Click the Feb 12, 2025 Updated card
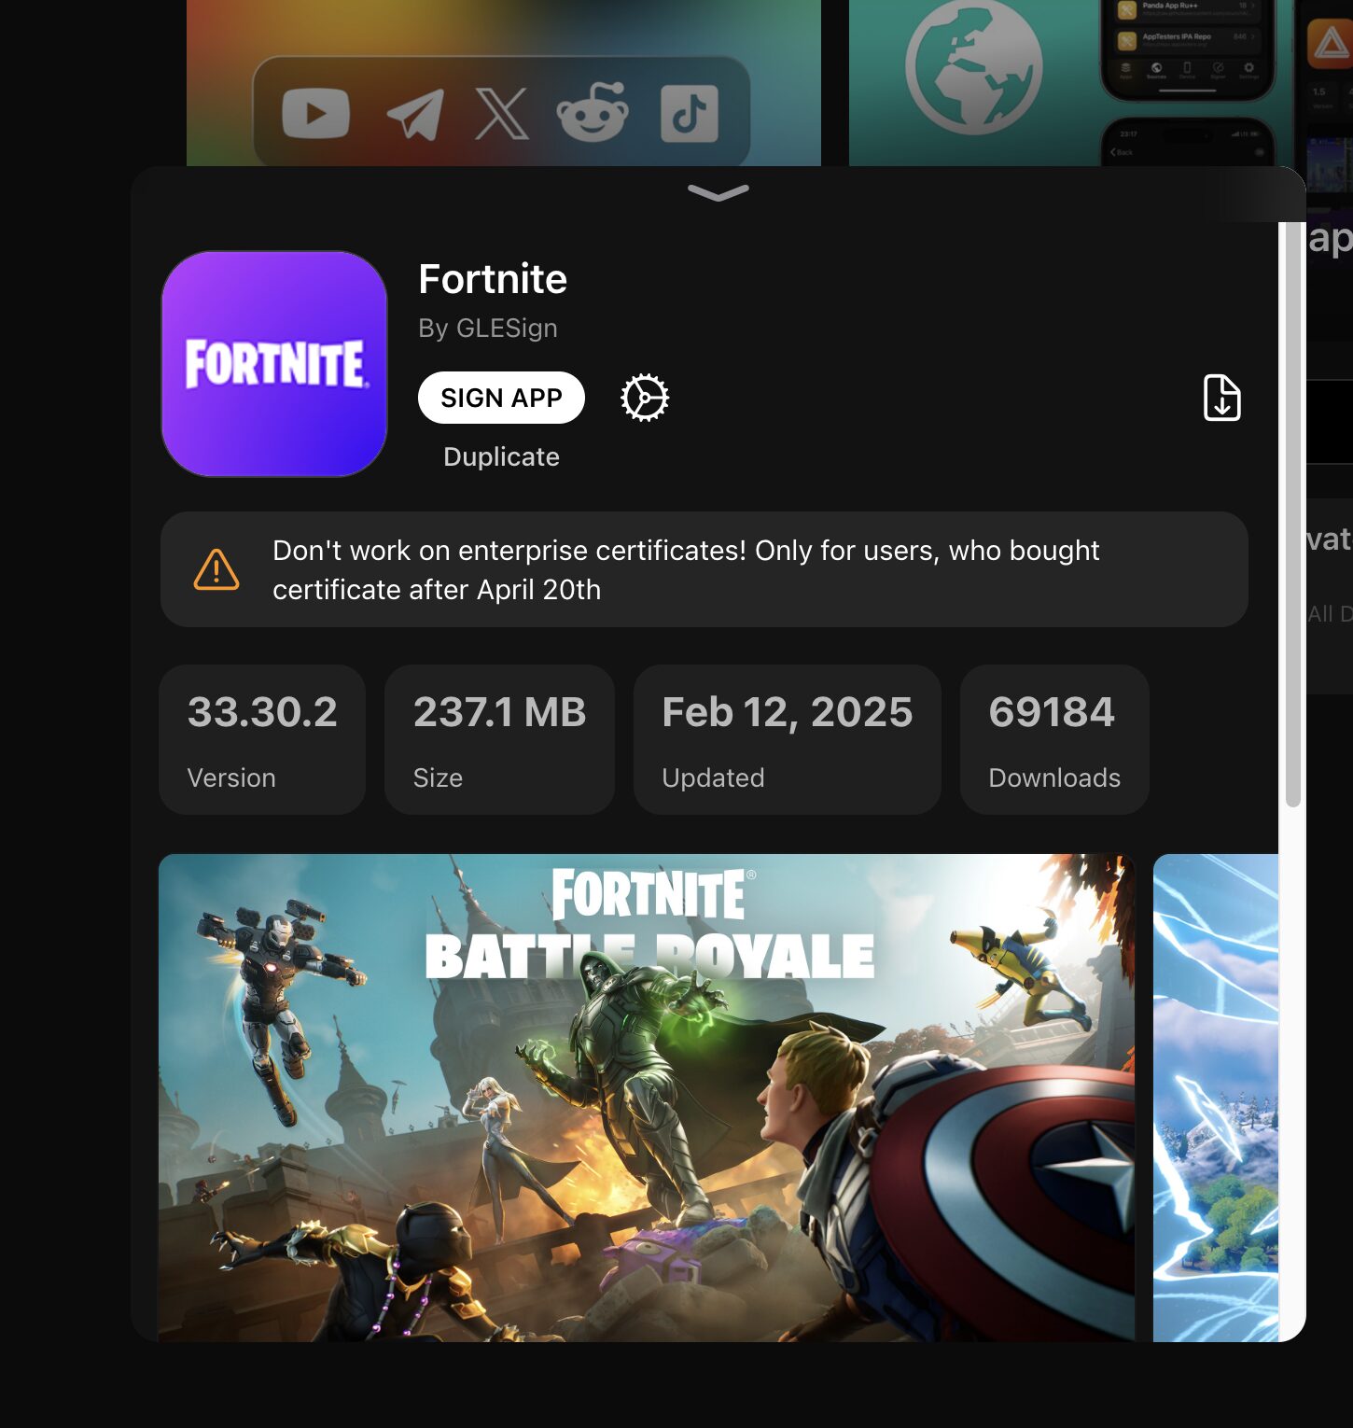1353x1428 pixels. (x=787, y=737)
